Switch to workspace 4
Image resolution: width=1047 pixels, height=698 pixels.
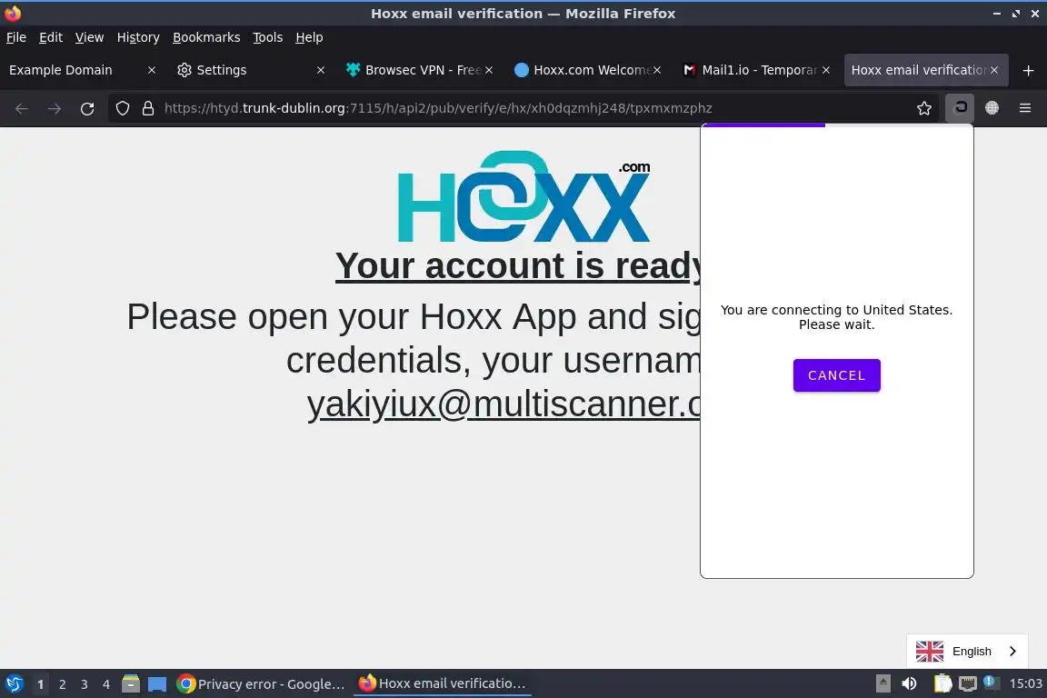106,684
